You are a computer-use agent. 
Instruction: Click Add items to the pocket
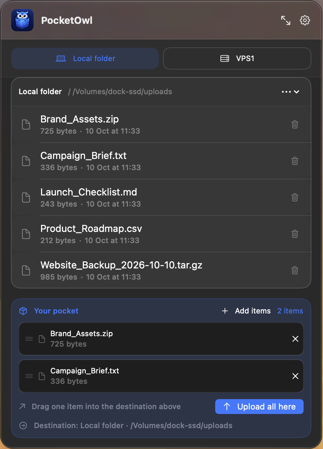pos(246,311)
